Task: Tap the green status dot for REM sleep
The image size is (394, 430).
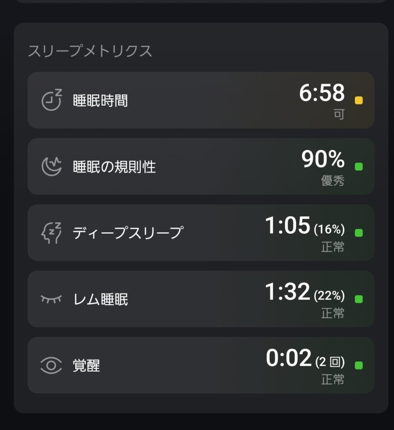Action: 359,299
